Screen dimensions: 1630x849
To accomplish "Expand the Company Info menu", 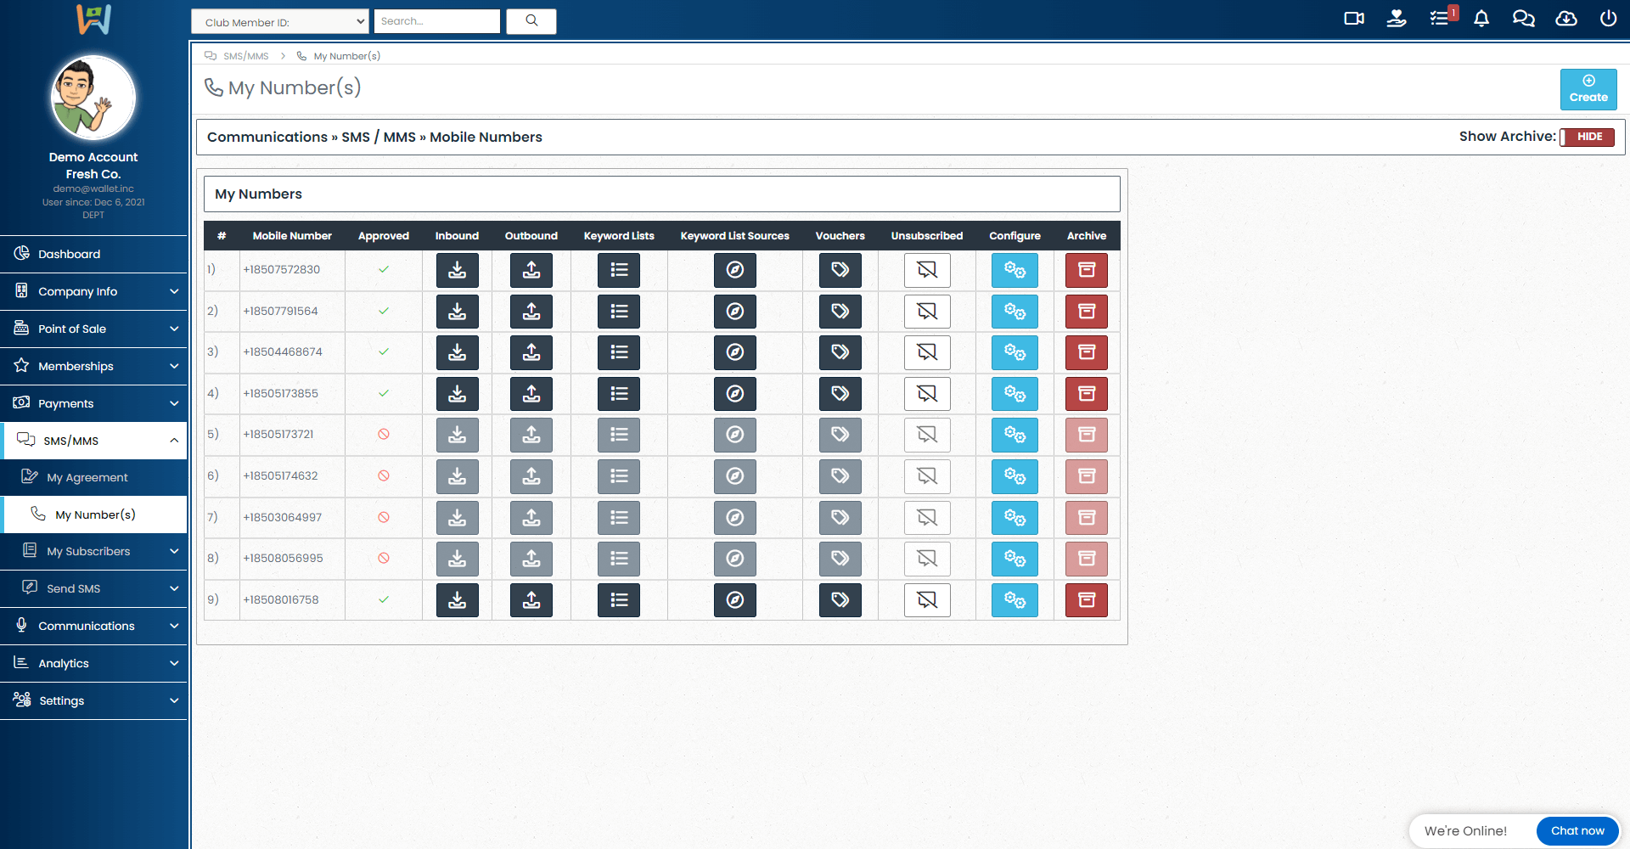I will point(93,291).
